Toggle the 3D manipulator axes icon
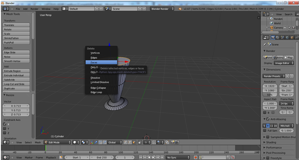This screenshot has width=299, height=160. point(92,142)
